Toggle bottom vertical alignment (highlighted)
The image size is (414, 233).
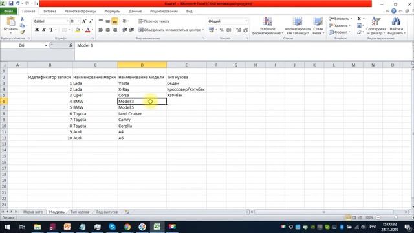(x=115, y=21)
